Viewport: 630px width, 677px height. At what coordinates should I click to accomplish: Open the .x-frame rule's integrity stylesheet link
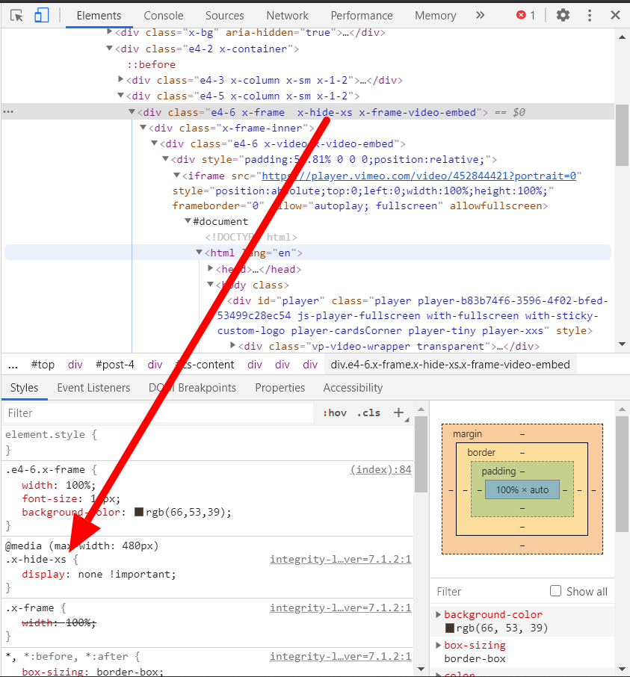pos(340,608)
